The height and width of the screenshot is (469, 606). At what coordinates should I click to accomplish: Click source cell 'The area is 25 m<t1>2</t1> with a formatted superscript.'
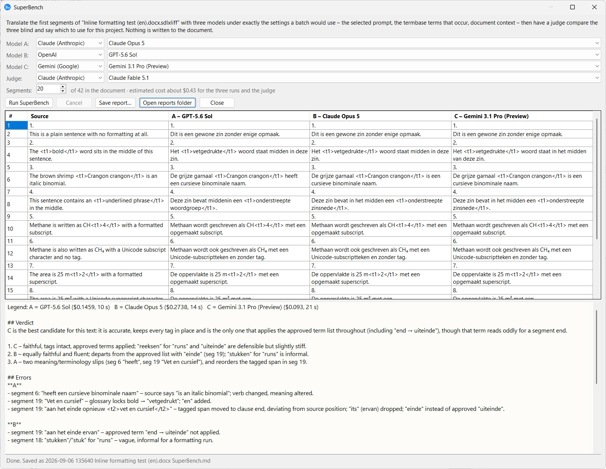tap(98, 278)
